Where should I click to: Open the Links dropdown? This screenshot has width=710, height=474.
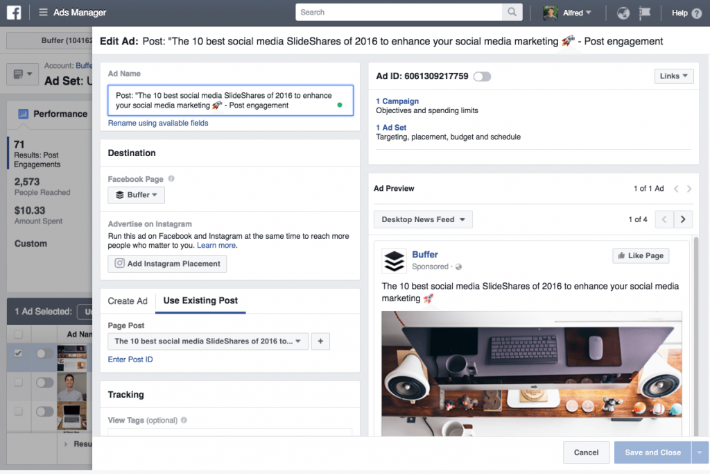click(673, 76)
